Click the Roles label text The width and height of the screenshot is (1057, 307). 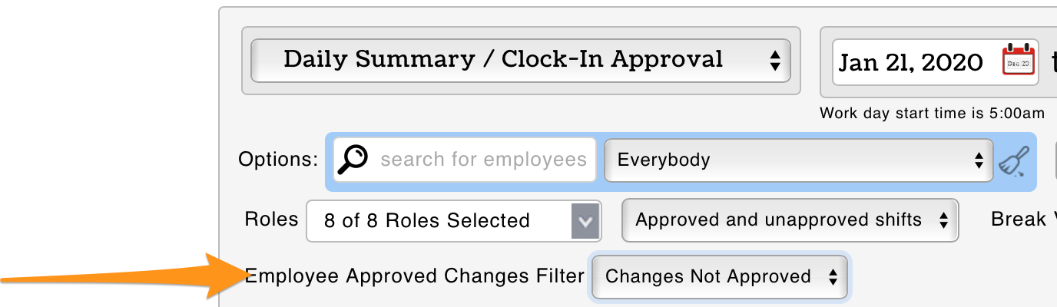pyautogui.click(x=271, y=220)
